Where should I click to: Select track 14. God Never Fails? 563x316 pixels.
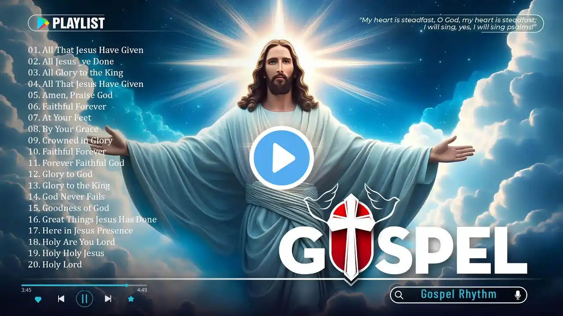[66, 197]
